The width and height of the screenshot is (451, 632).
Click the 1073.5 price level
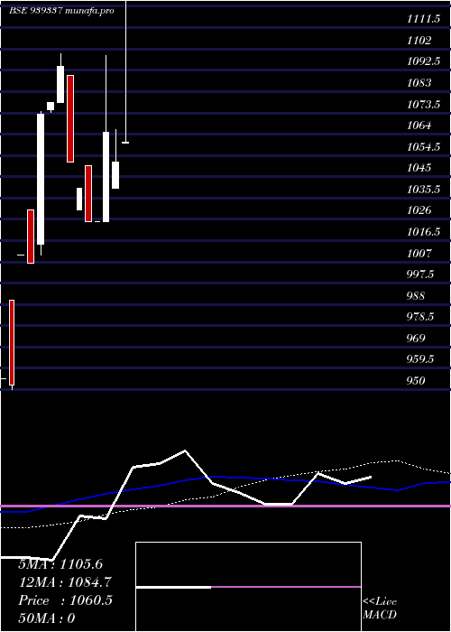423,104
